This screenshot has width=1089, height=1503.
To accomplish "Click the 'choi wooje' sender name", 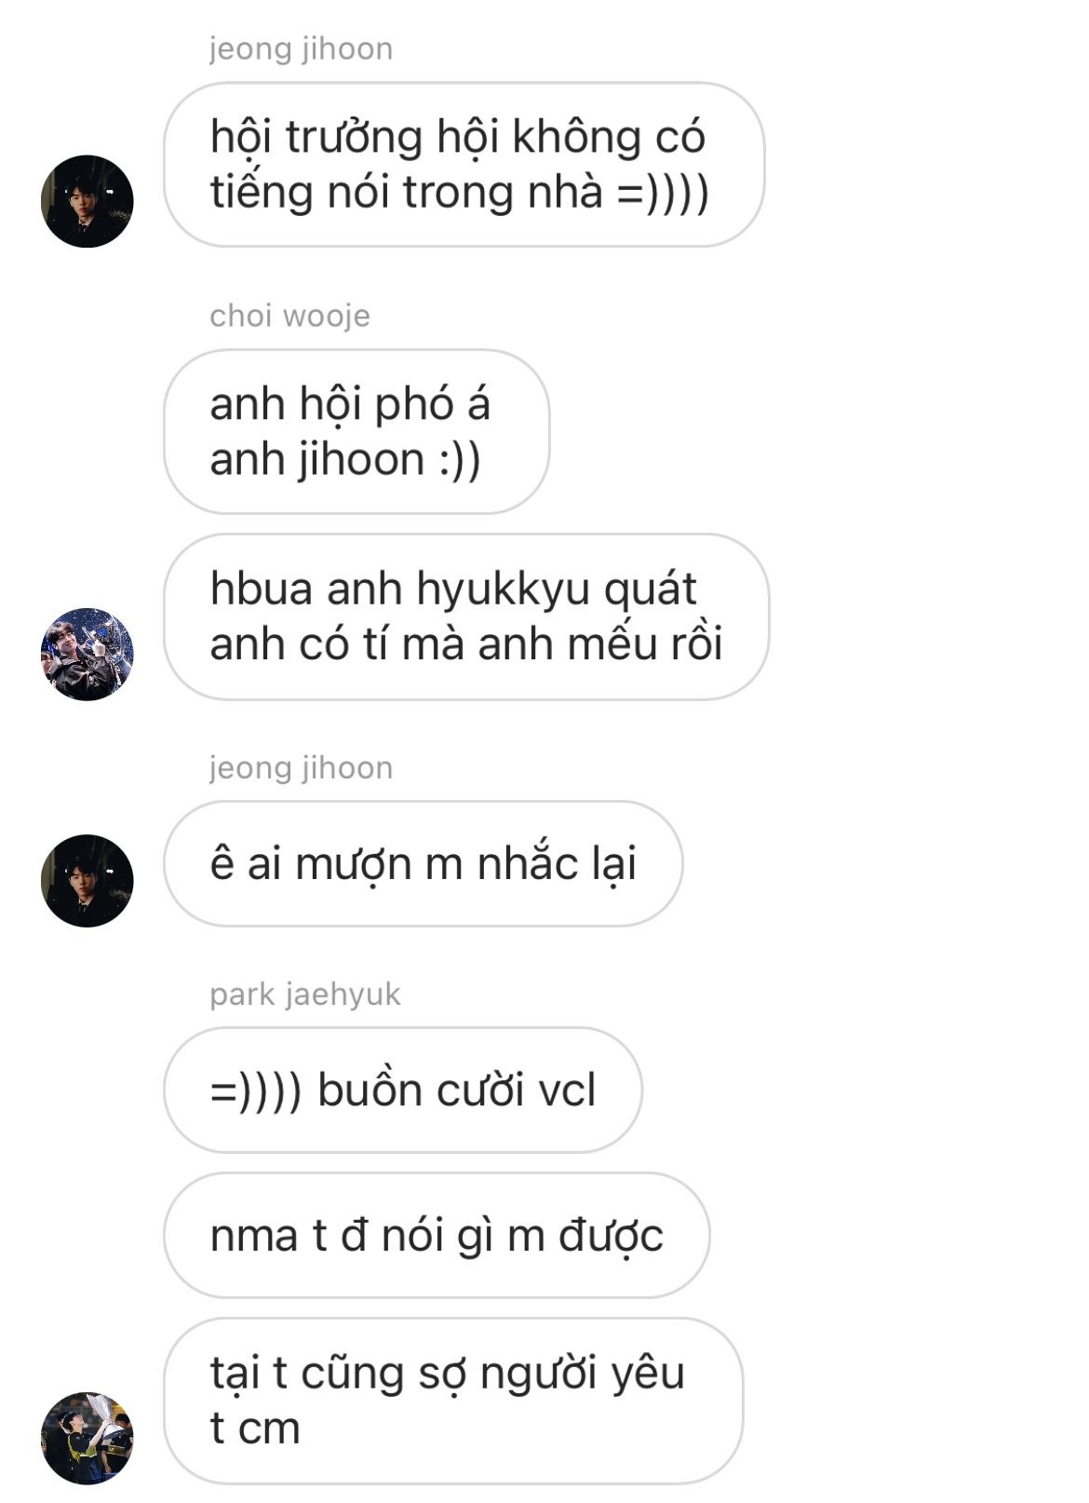I will tap(289, 316).
